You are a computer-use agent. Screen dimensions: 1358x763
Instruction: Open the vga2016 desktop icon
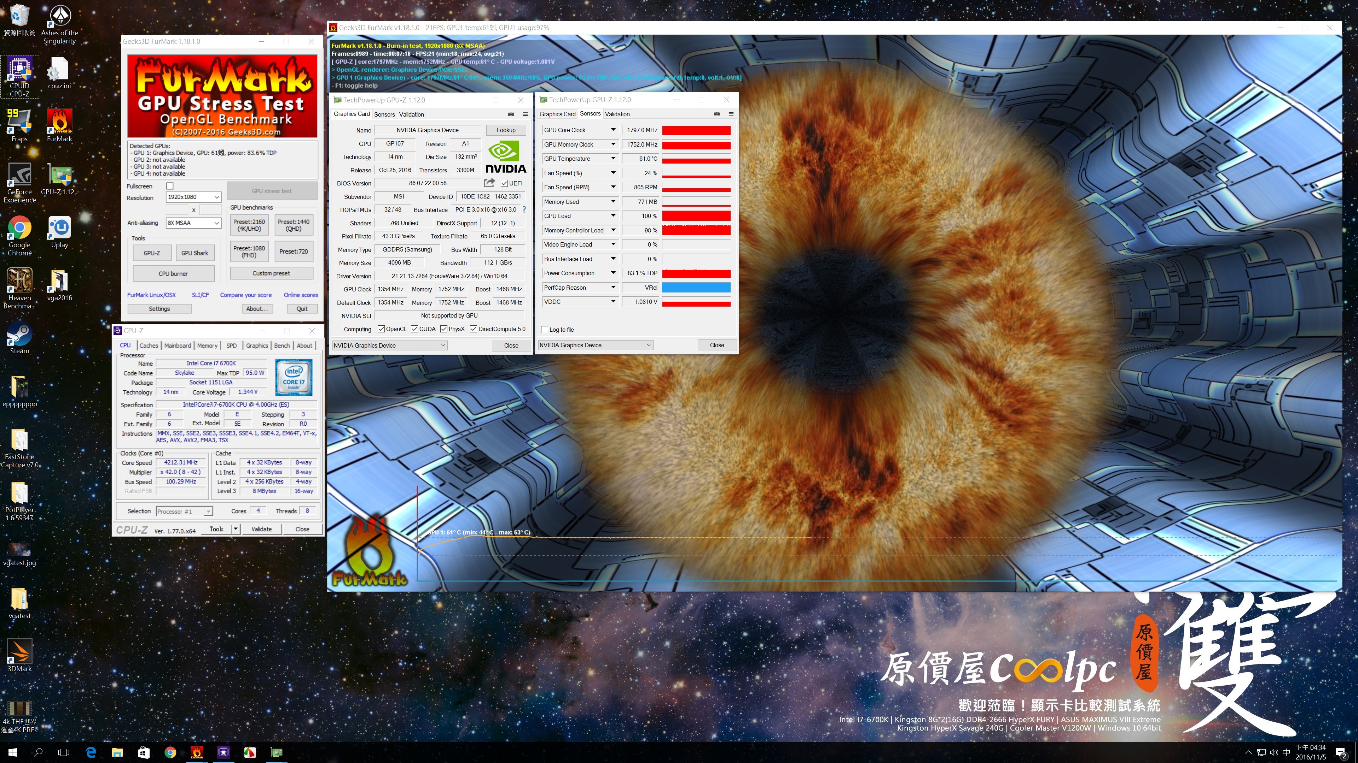[59, 285]
